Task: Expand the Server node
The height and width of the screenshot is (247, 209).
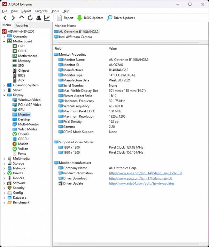Action: (4, 90)
